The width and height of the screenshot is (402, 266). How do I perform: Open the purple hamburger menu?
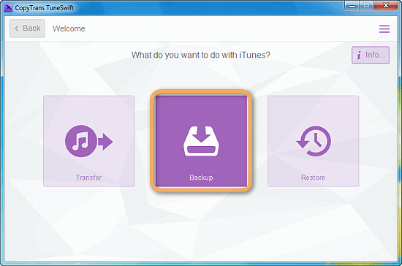point(384,29)
